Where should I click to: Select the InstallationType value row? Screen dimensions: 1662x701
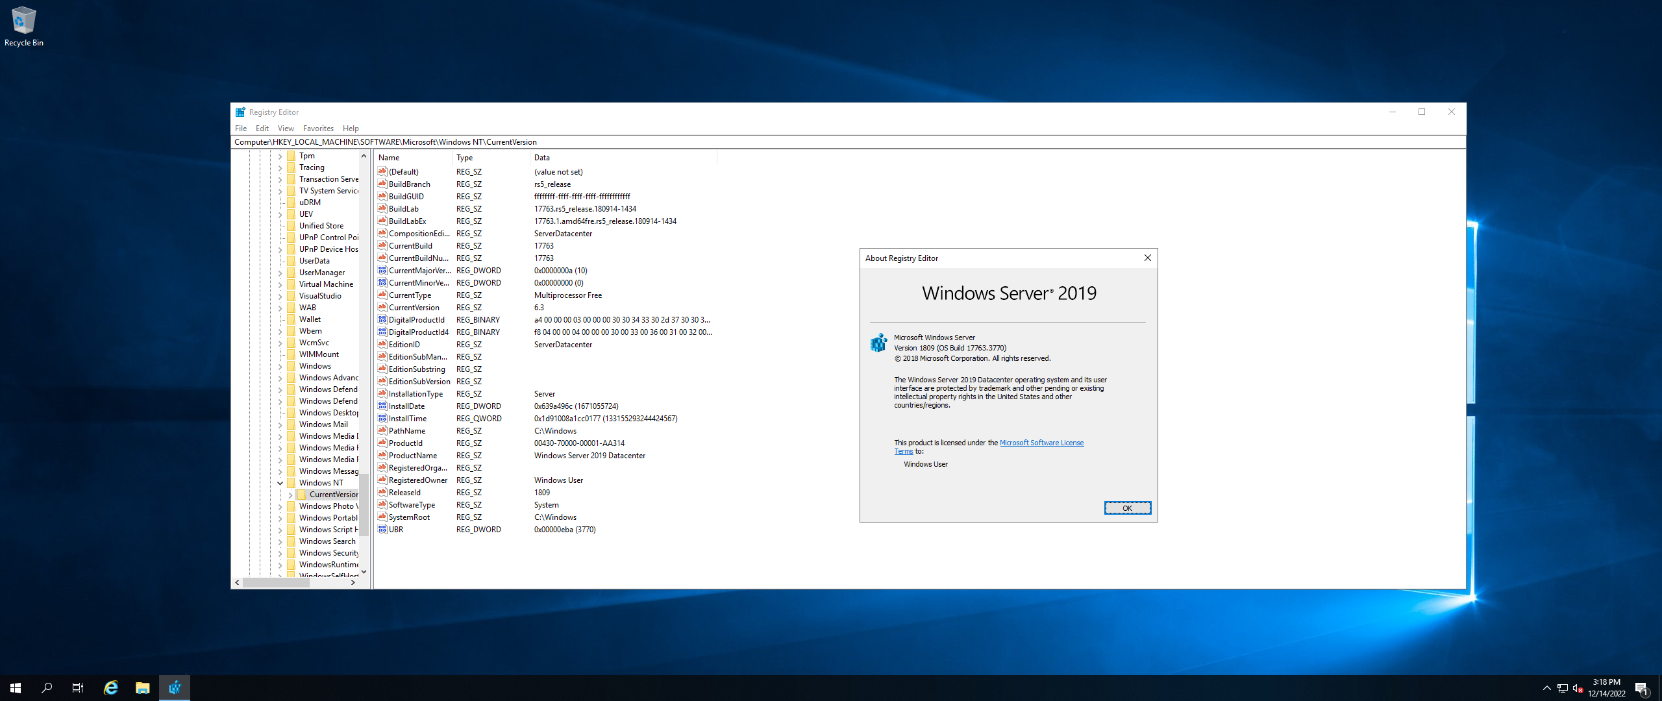545,393
